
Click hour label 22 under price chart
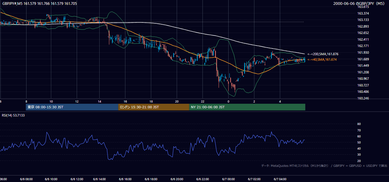pos(202,102)
